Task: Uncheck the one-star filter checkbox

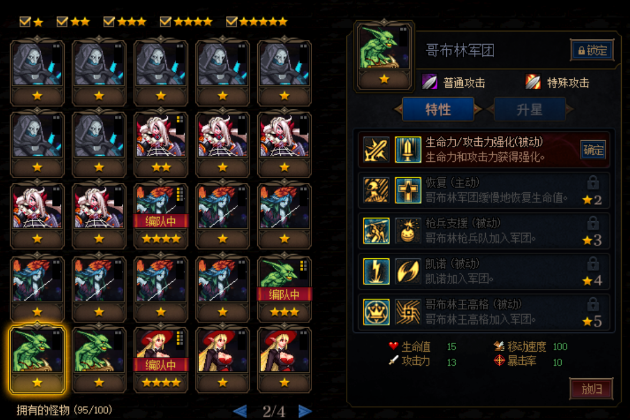Action: pyautogui.click(x=25, y=21)
